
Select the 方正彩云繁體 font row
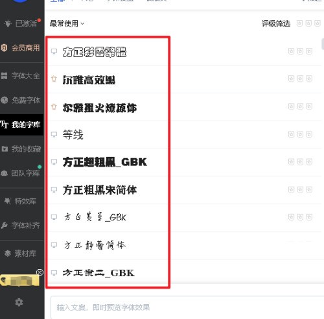pyautogui.click(x=184, y=51)
